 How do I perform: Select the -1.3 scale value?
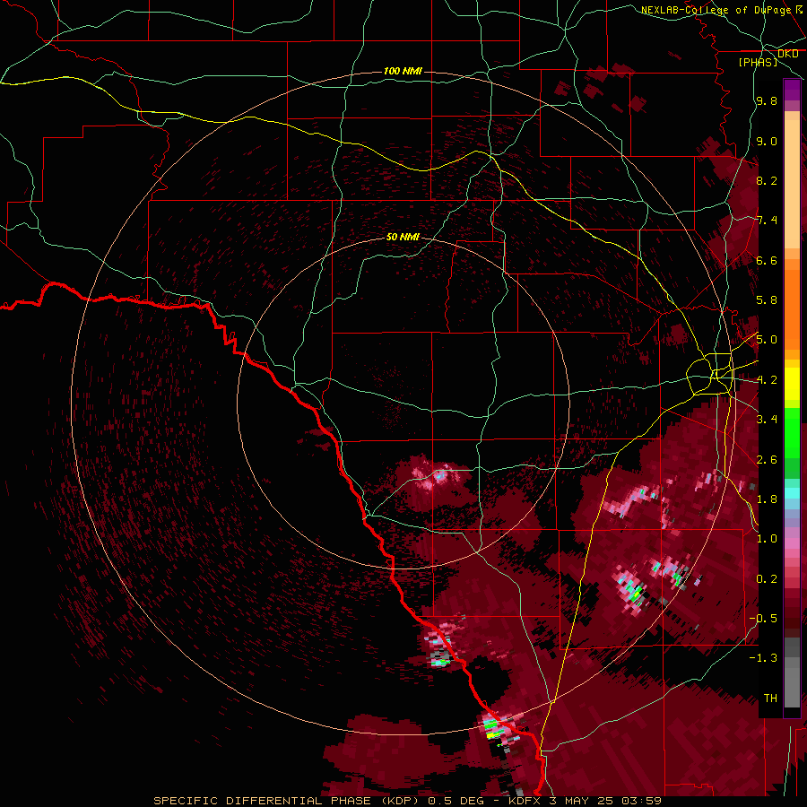(x=764, y=658)
